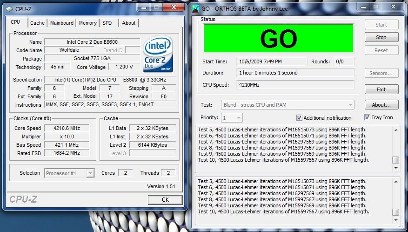Open the Test type dropdown
Screen dimensions: 408x232
tap(288, 105)
